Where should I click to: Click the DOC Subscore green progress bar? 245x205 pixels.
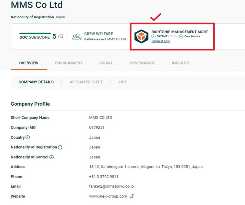point(35,33)
